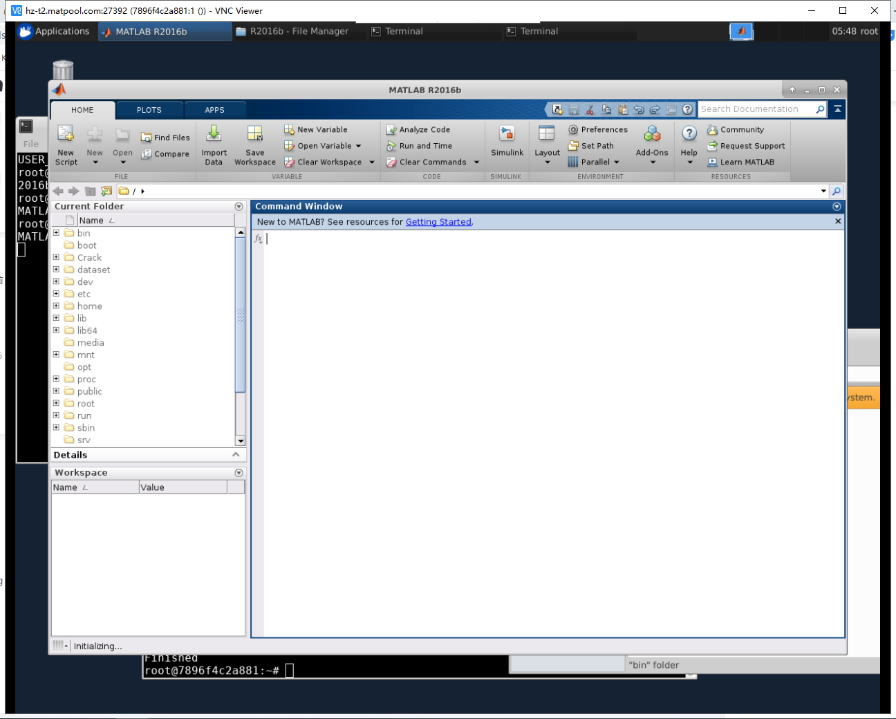The image size is (896, 719).
Task: Click the Undo arrow in the quick access toolbar
Action: tap(639, 109)
